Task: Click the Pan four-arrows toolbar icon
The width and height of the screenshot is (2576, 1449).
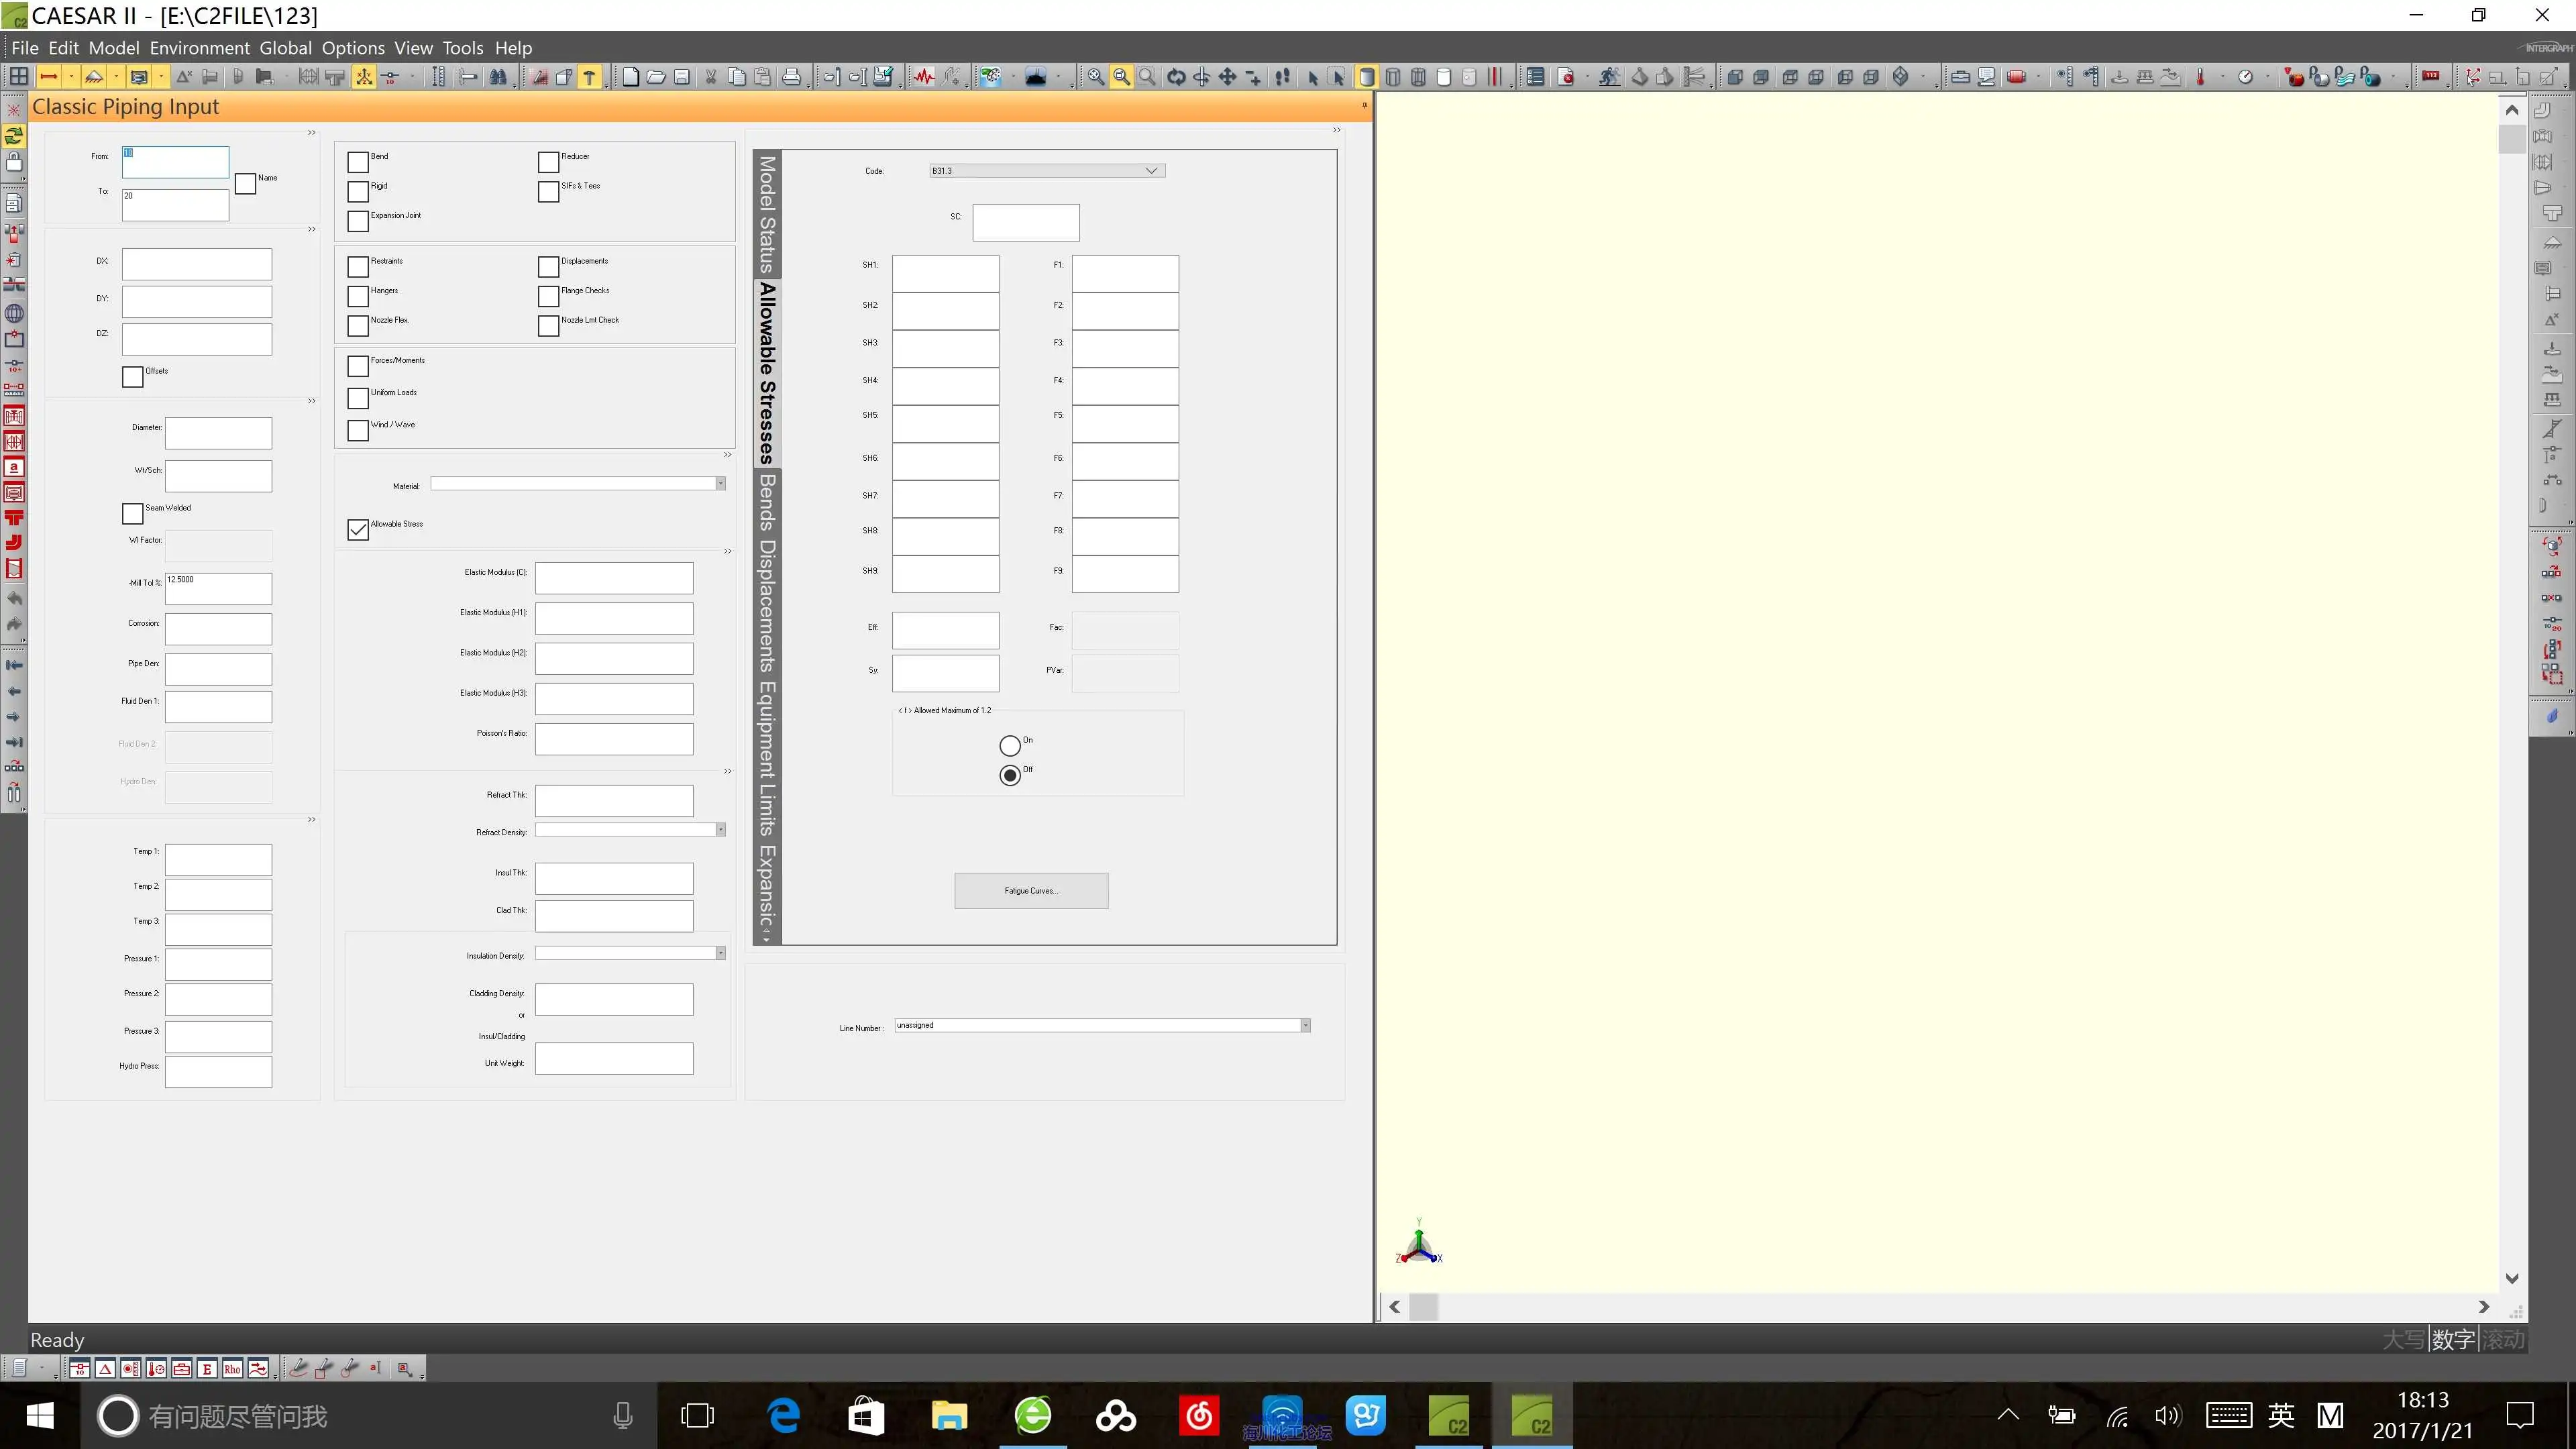Action: (x=1227, y=77)
